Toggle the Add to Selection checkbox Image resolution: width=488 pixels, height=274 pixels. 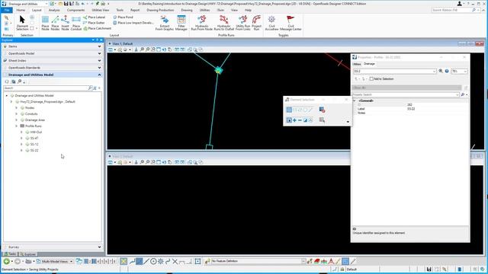click(371, 79)
